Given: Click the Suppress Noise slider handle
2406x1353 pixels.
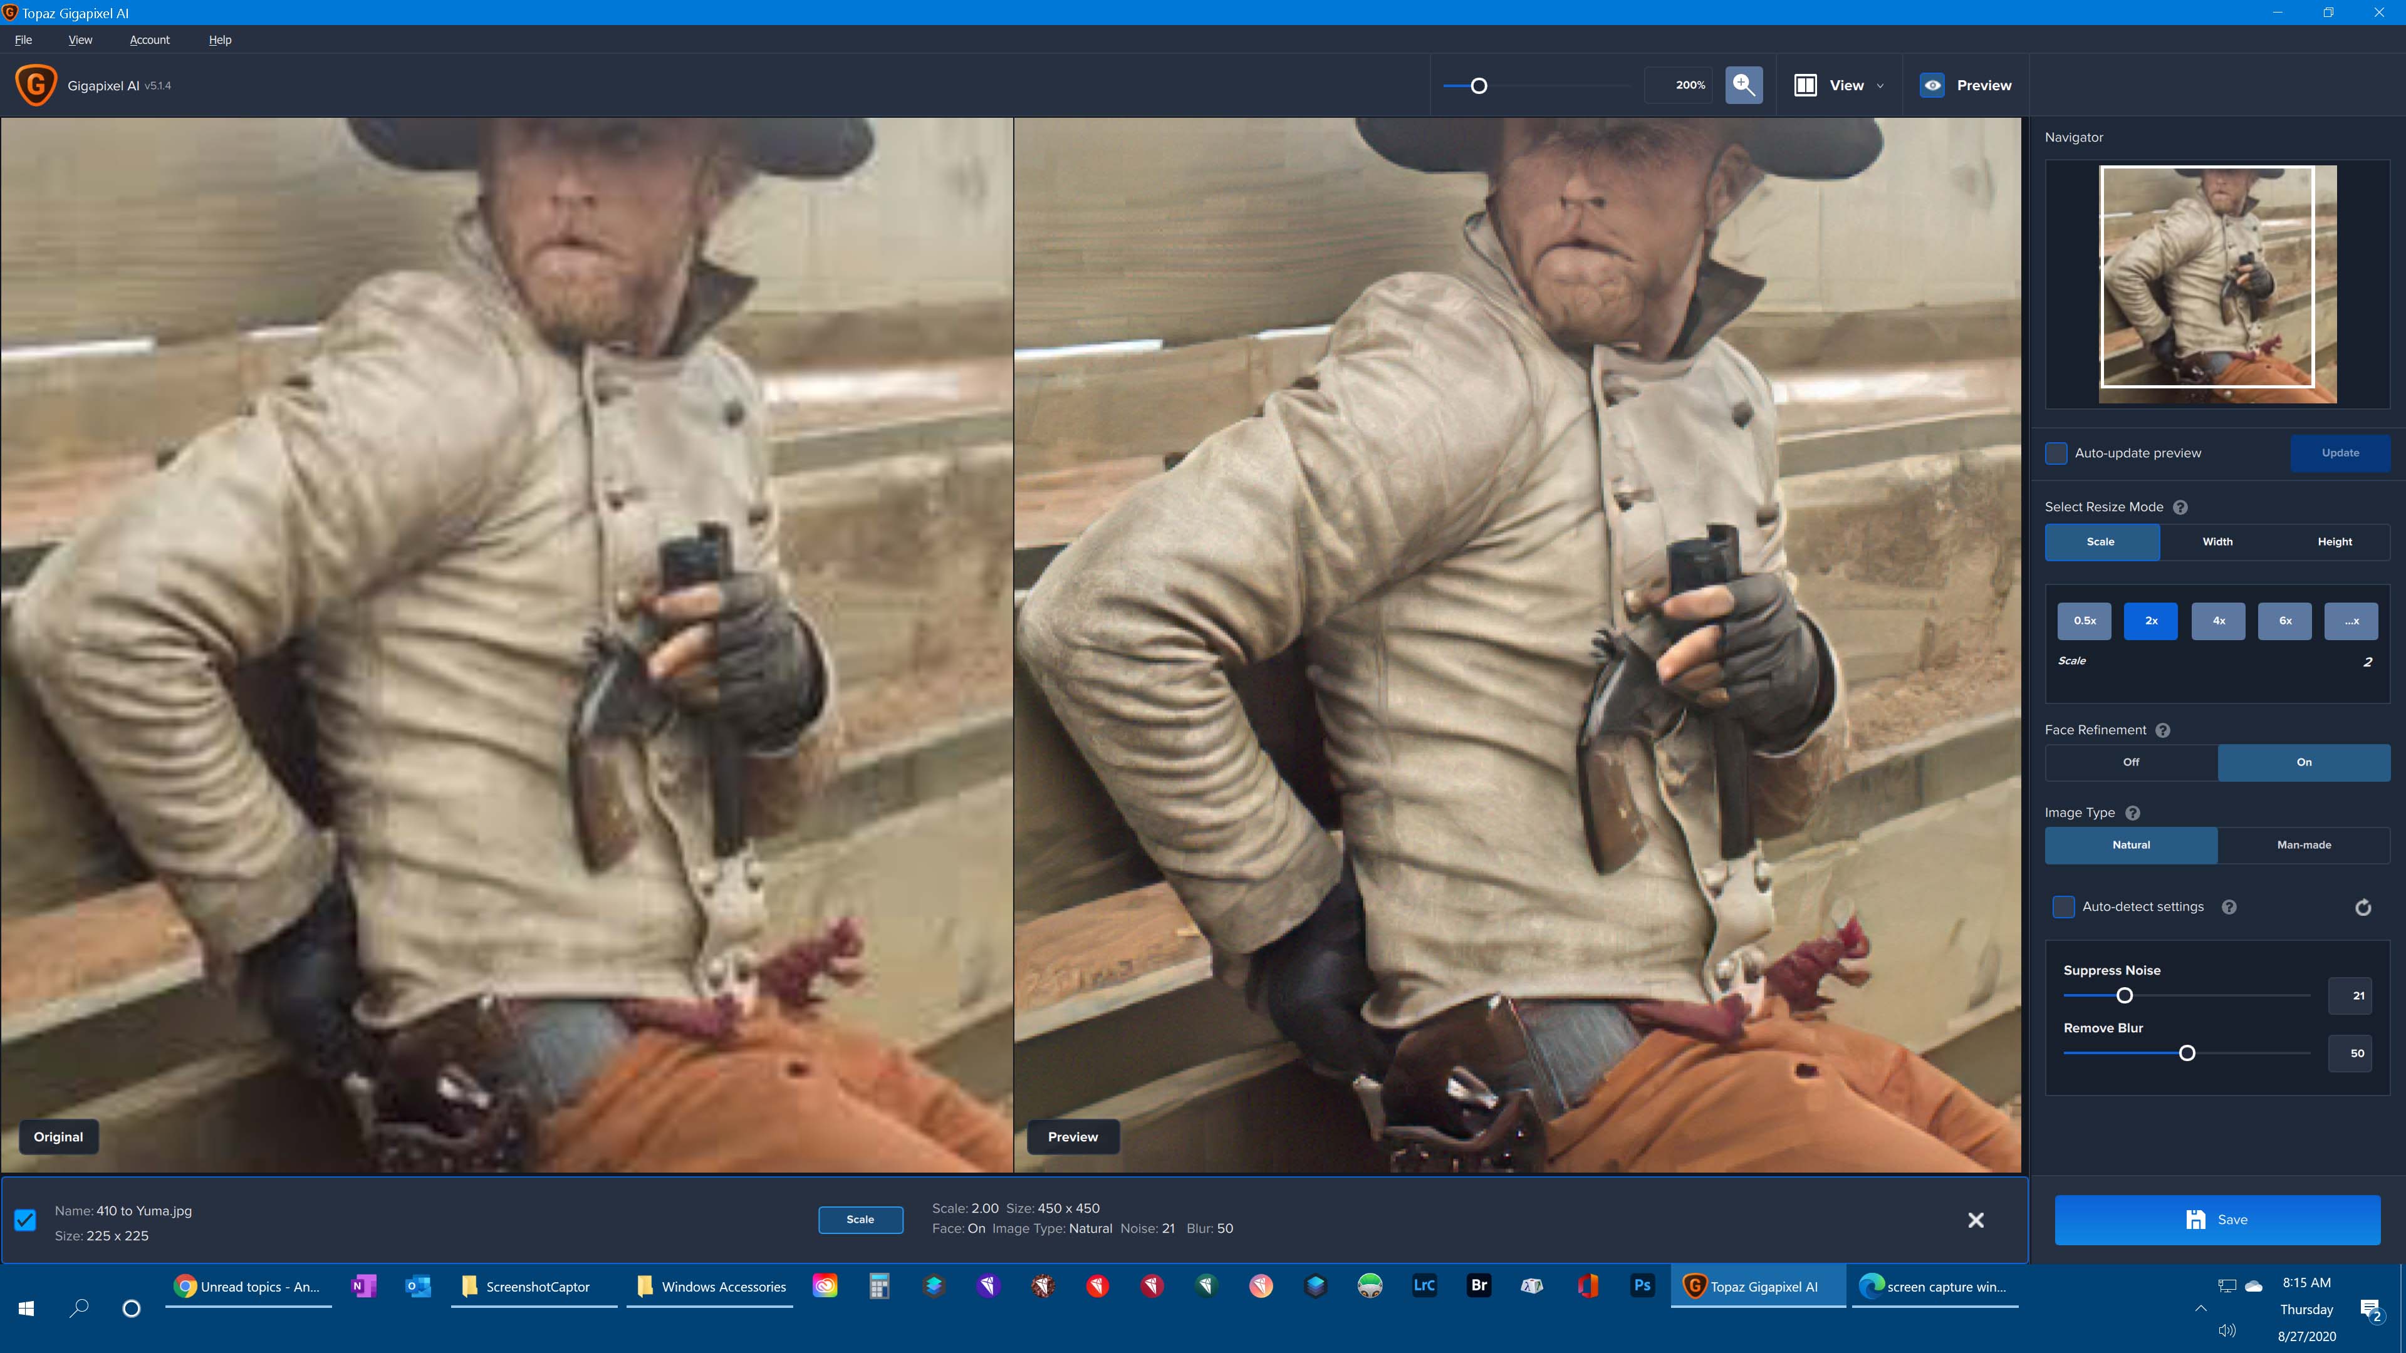Looking at the screenshot, I should click(2124, 995).
